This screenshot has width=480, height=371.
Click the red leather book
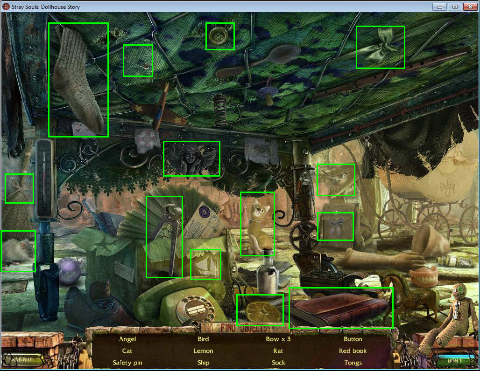click(341, 308)
